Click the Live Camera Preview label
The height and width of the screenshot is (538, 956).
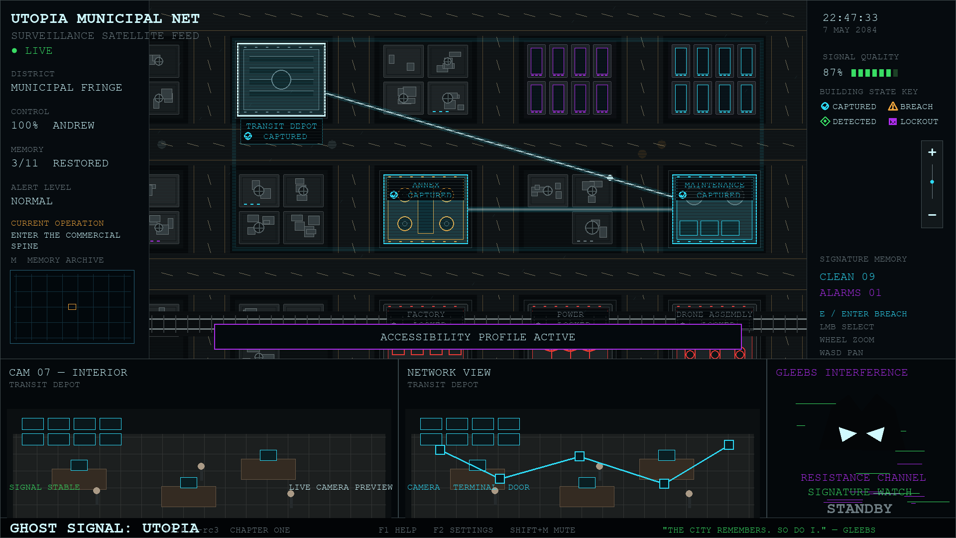341,487
